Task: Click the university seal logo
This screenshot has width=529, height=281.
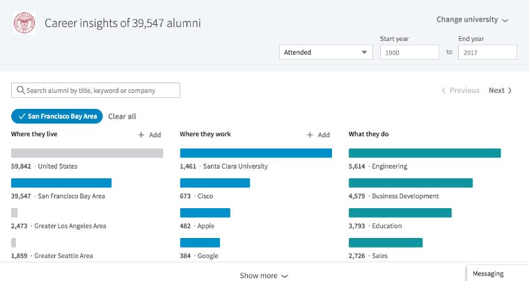Action: [x=25, y=23]
